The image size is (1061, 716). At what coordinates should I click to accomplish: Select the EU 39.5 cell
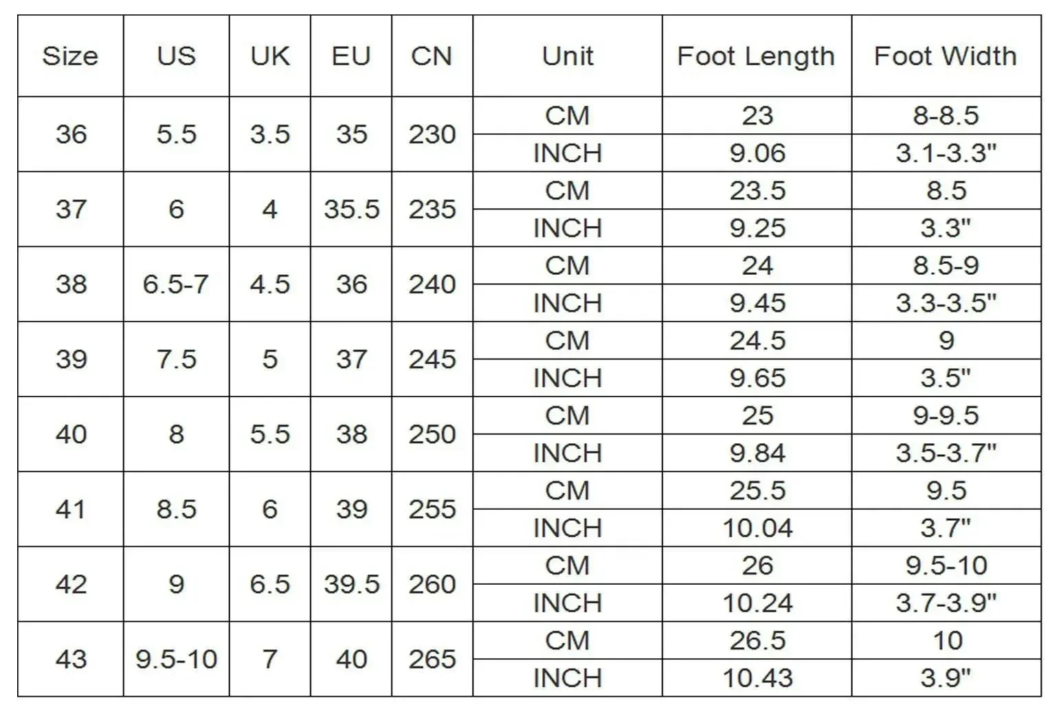(351, 585)
